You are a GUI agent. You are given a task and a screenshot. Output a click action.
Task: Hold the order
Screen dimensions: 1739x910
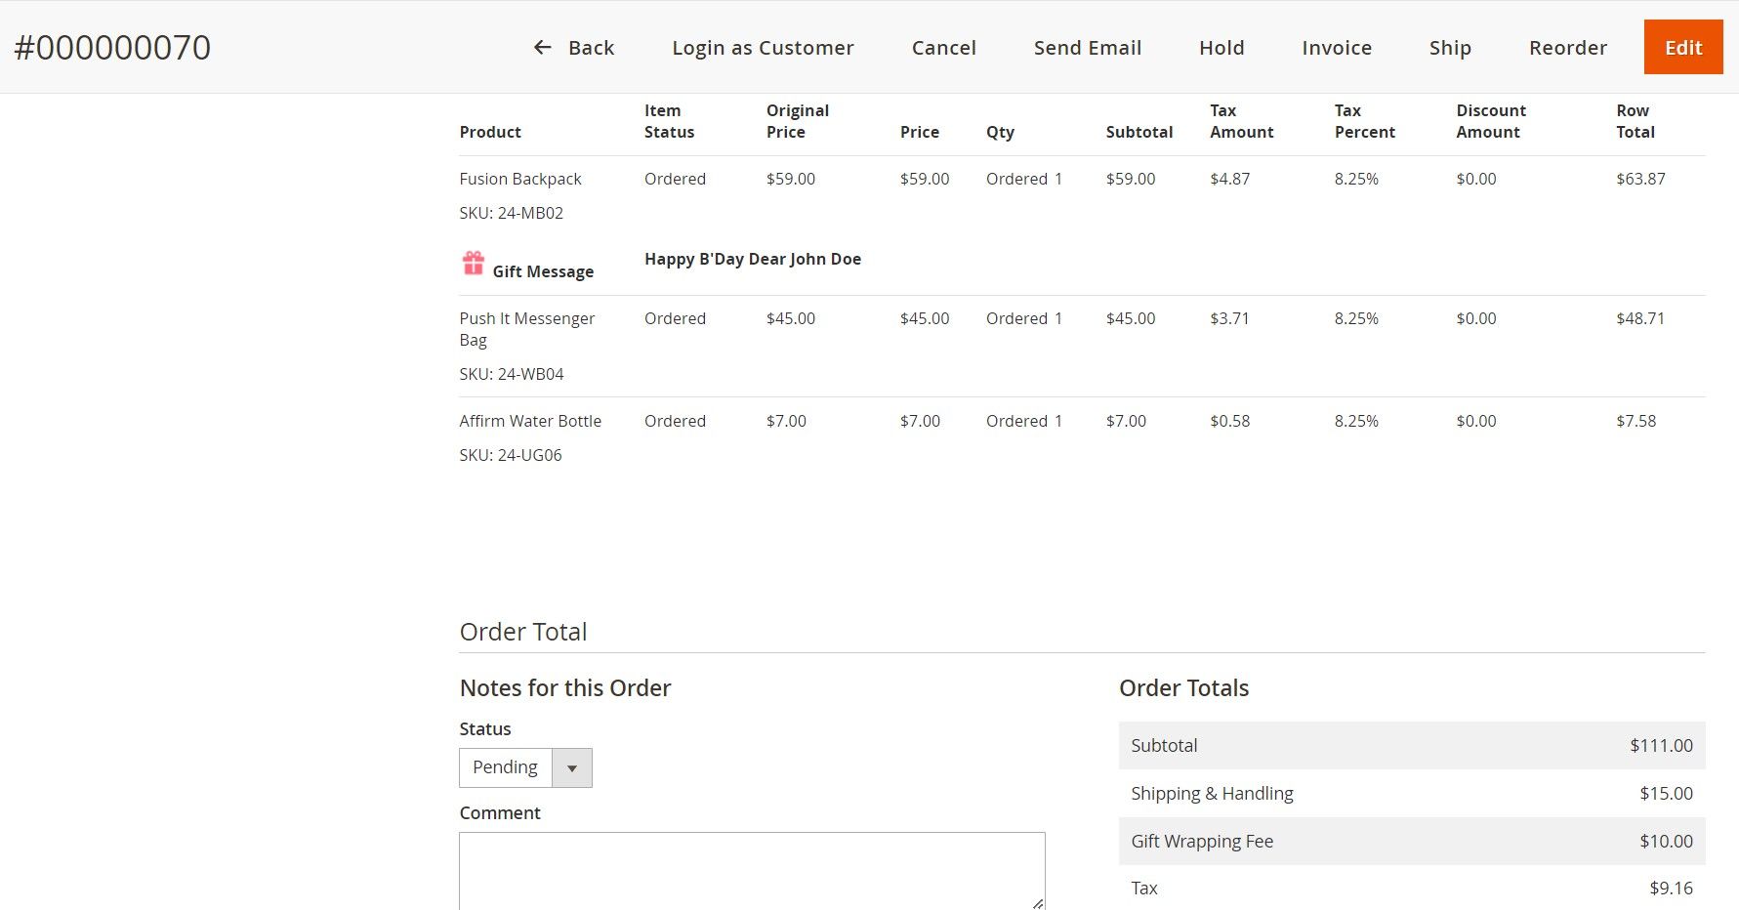coord(1221,47)
